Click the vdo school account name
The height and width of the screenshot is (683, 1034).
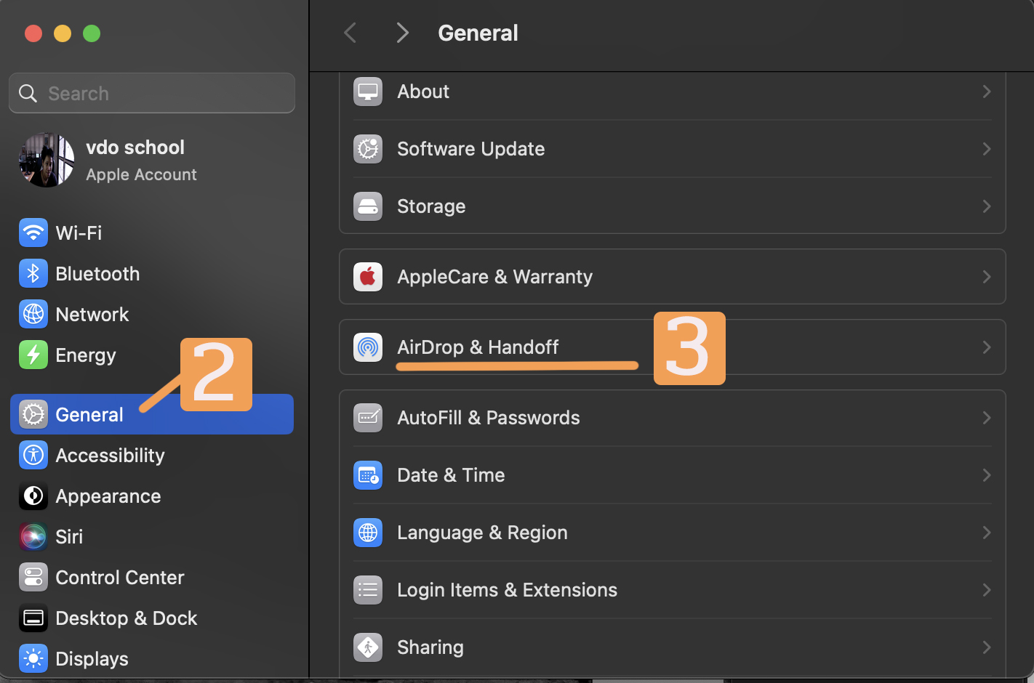tap(135, 147)
